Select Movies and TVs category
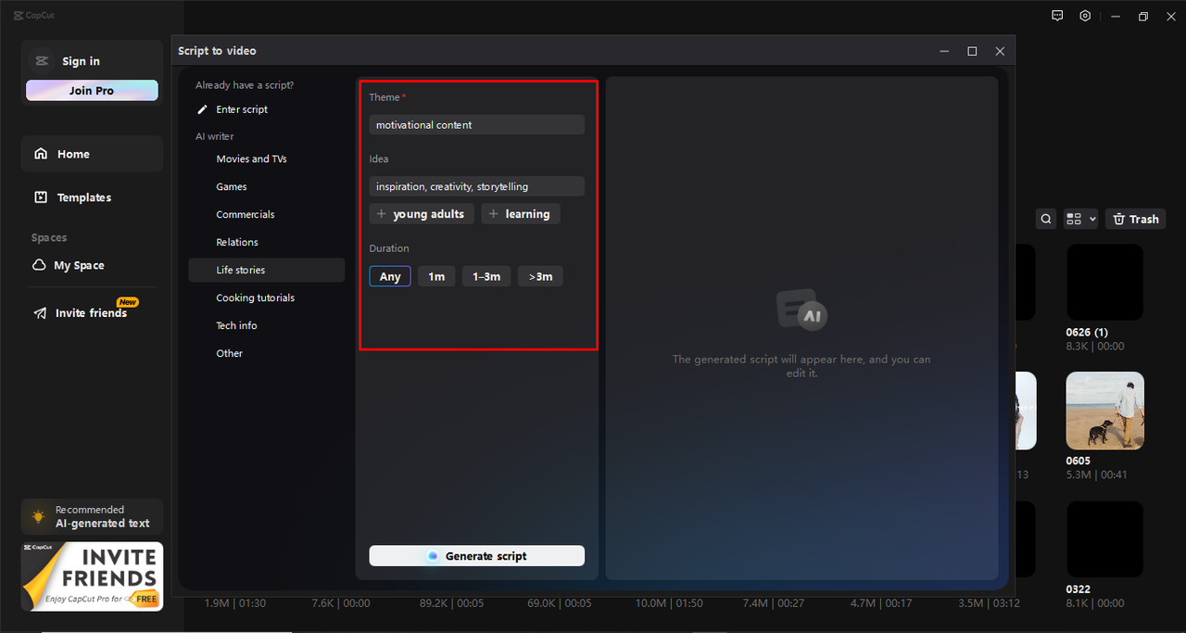This screenshot has width=1186, height=633. pyautogui.click(x=267, y=158)
